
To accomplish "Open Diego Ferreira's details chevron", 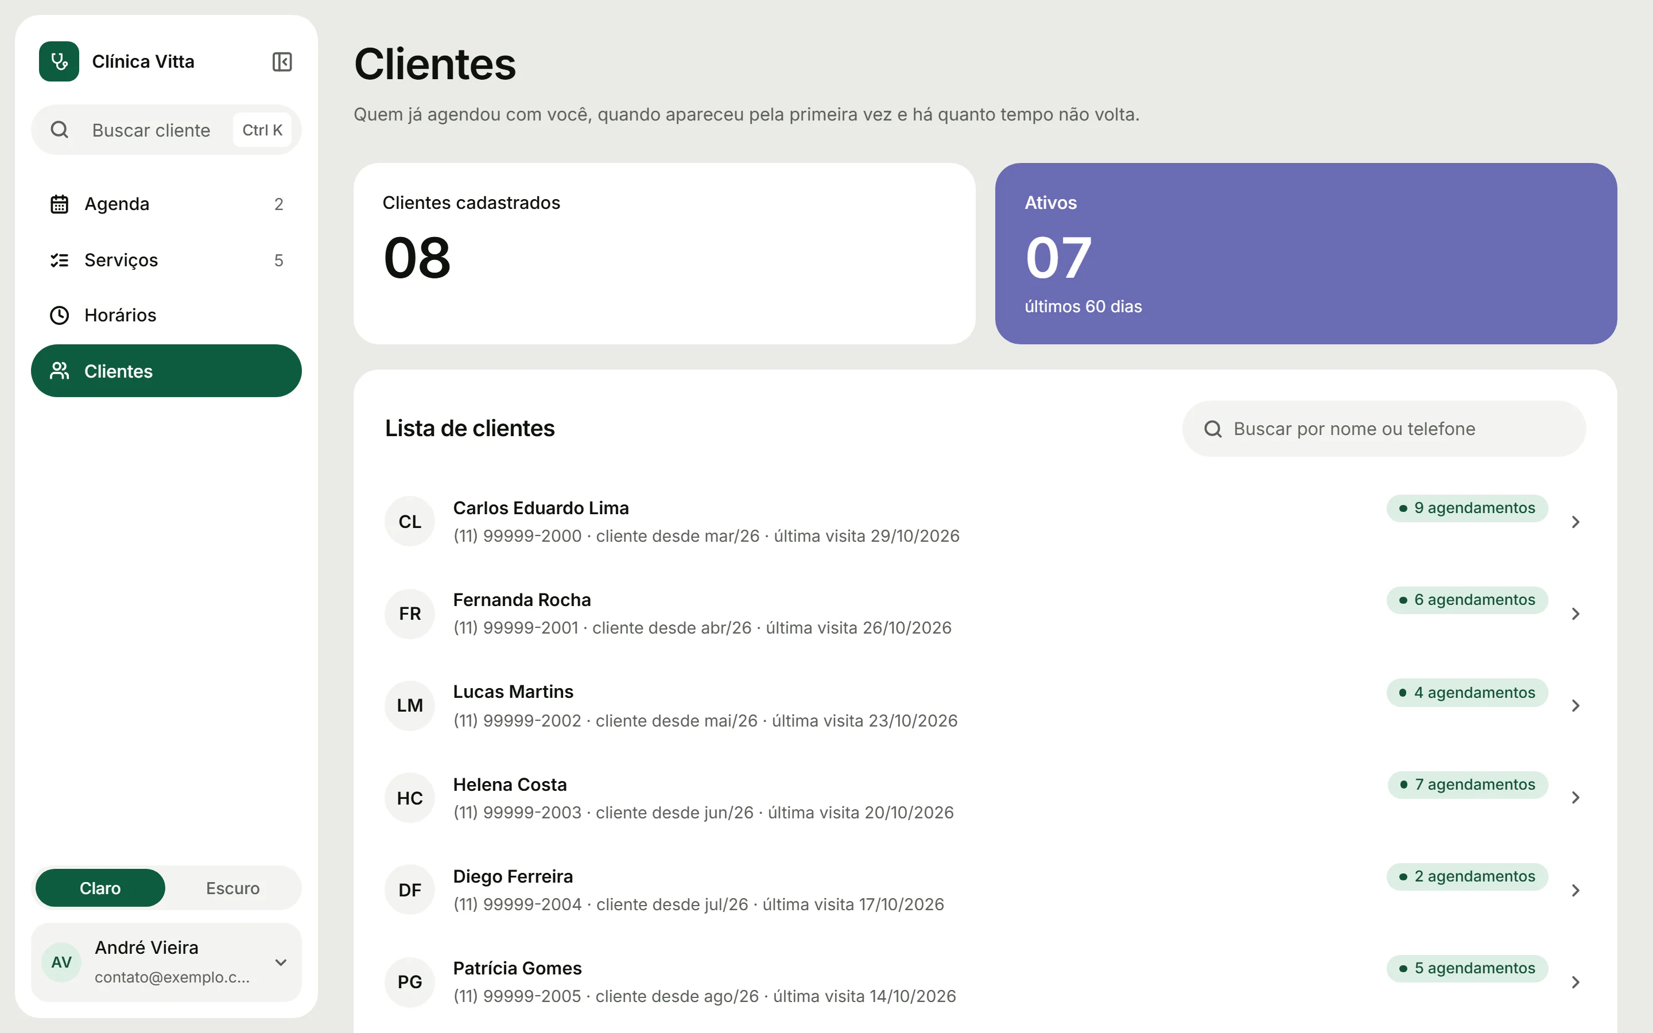I will click(x=1576, y=890).
